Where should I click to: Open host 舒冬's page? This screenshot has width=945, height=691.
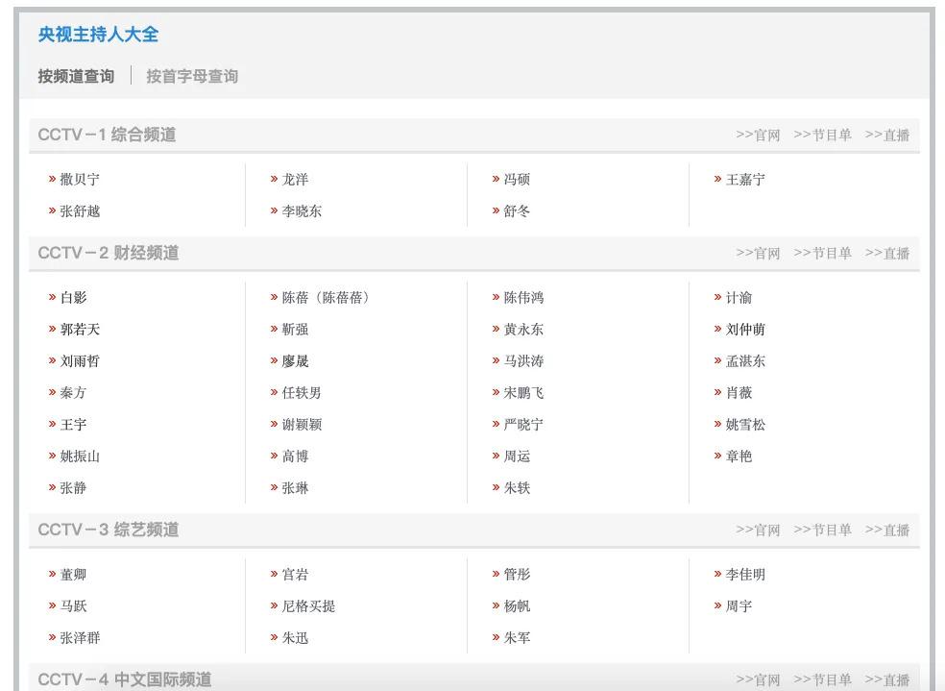pyautogui.click(x=517, y=211)
